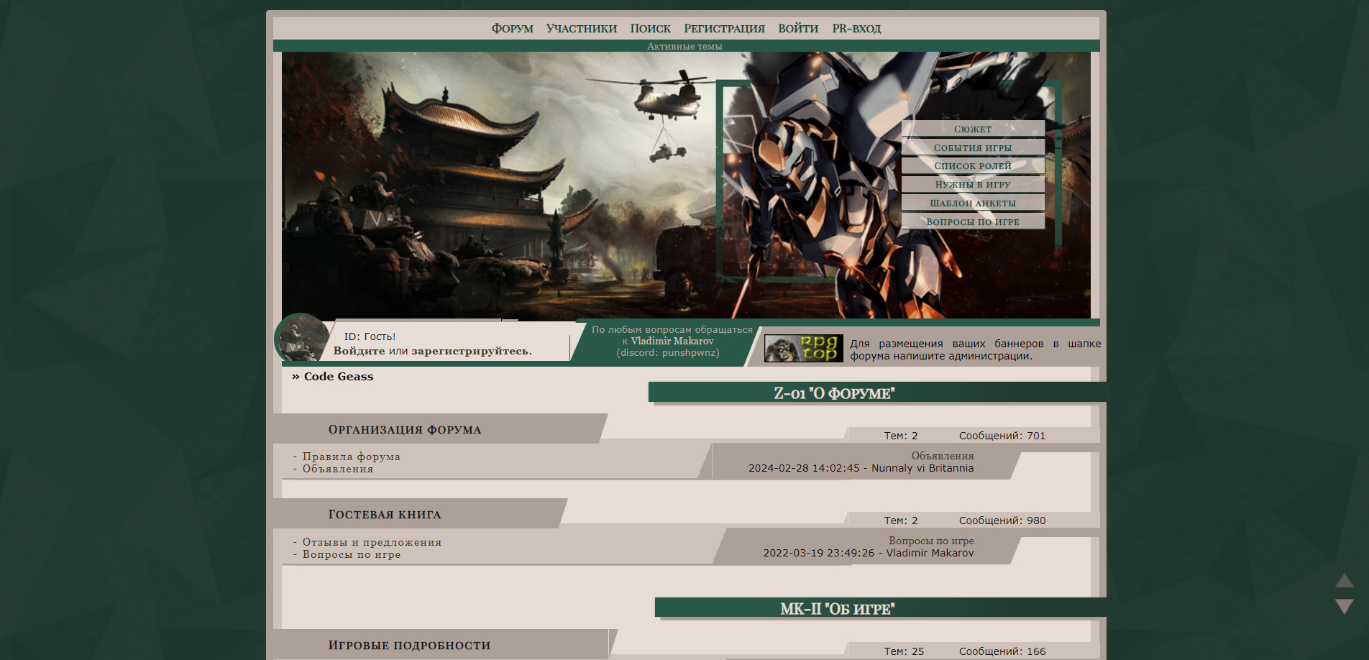Screen dimensions: 1369x660
Task: Follow the Войдите login link
Action: pos(359,351)
